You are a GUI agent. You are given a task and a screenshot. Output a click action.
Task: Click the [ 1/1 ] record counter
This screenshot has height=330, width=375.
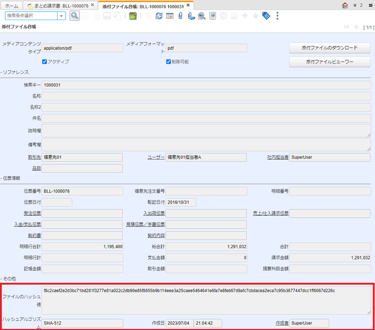click(x=368, y=27)
